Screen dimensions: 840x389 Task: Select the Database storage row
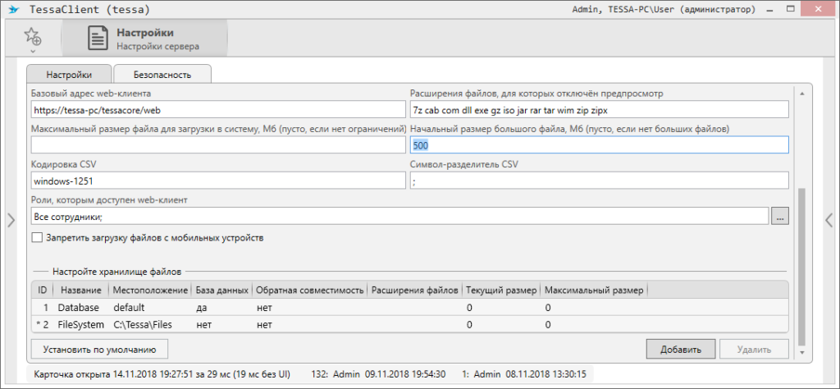pyautogui.click(x=328, y=307)
